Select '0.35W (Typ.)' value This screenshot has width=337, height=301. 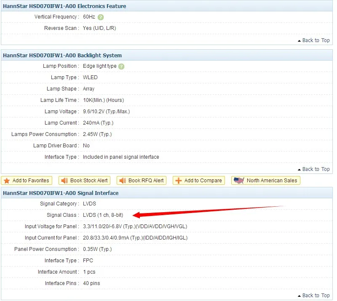(x=97, y=250)
